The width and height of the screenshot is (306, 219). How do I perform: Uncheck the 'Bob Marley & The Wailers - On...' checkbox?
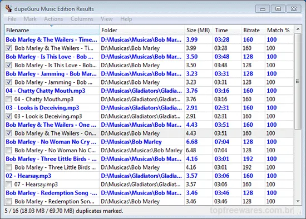tap(9, 133)
